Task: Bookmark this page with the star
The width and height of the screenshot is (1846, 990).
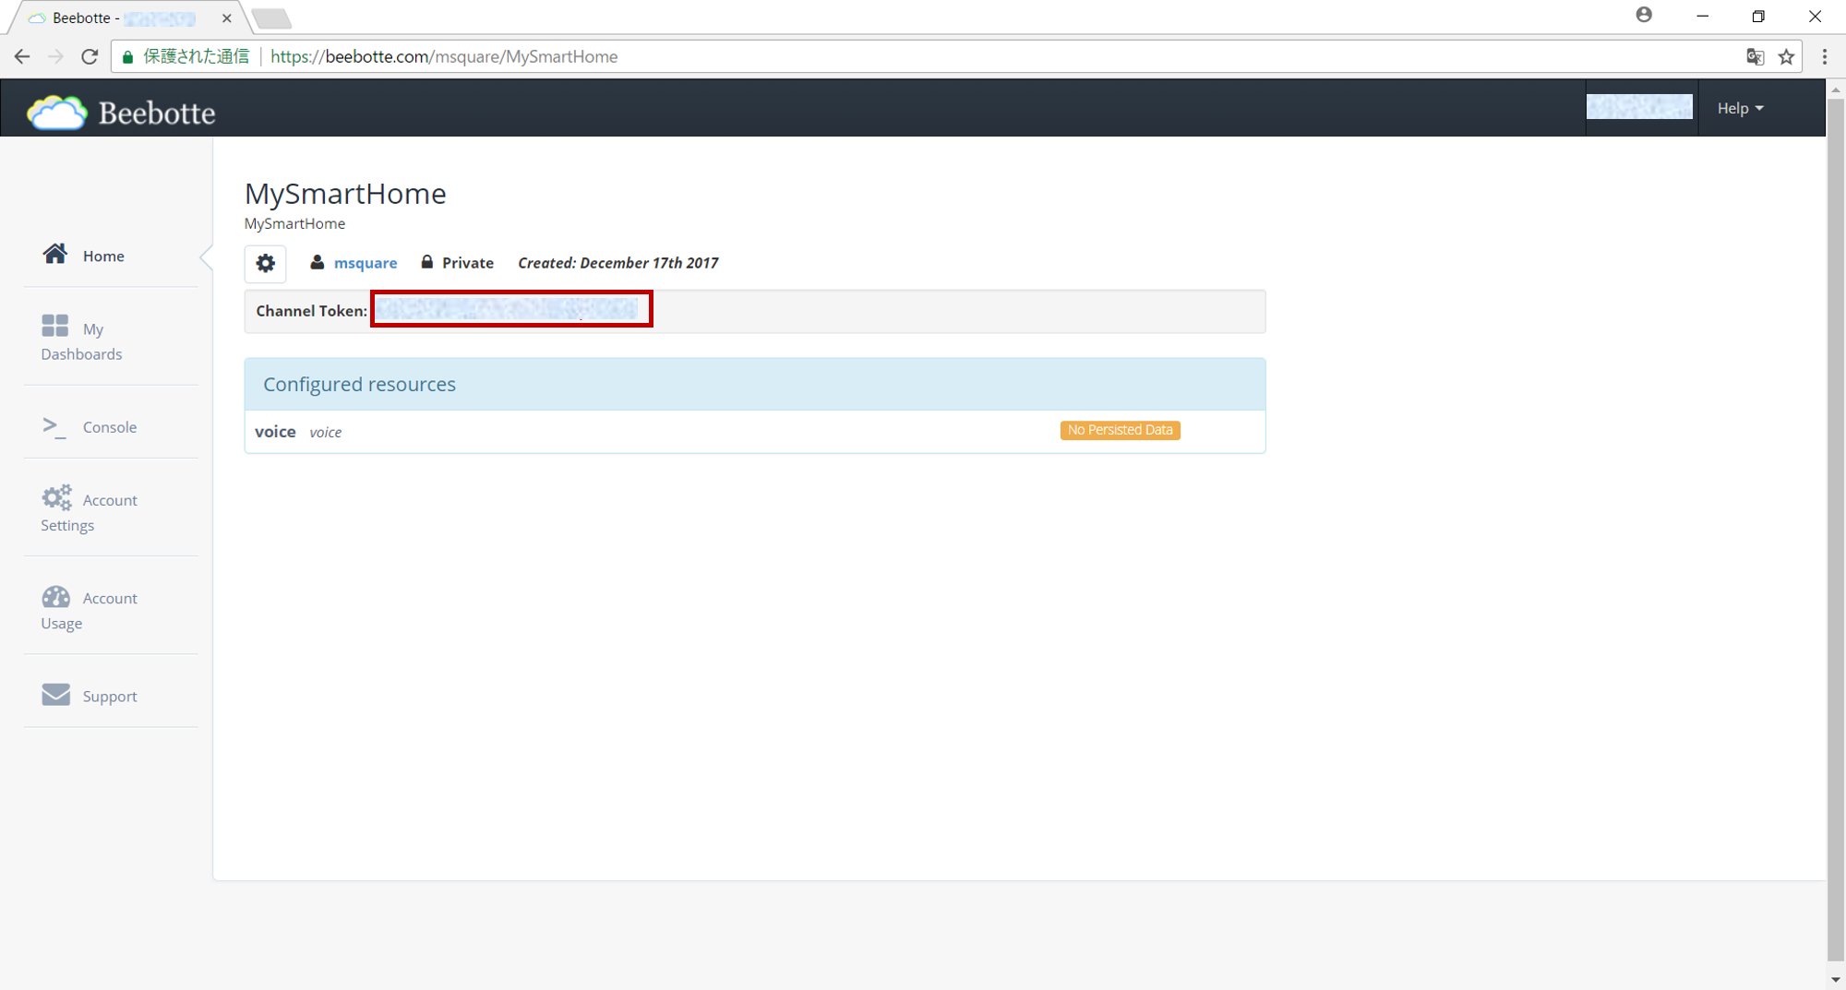Action: (1787, 56)
